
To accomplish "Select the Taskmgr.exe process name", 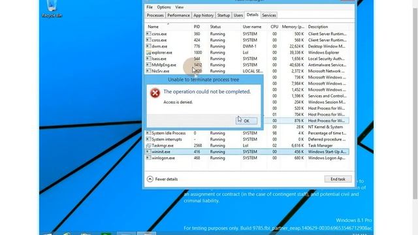I will (163, 146).
